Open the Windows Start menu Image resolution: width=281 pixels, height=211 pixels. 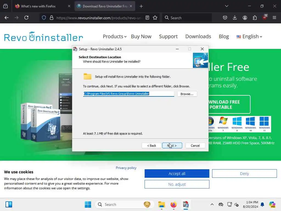tap(88, 204)
